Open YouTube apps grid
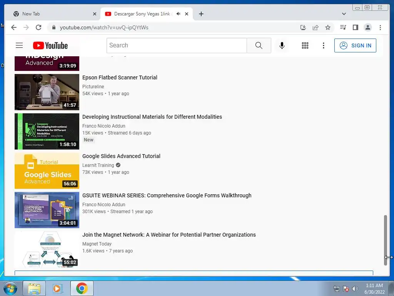Viewport: 394px width, 296px height. pyautogui.click(x=305, y=45)
